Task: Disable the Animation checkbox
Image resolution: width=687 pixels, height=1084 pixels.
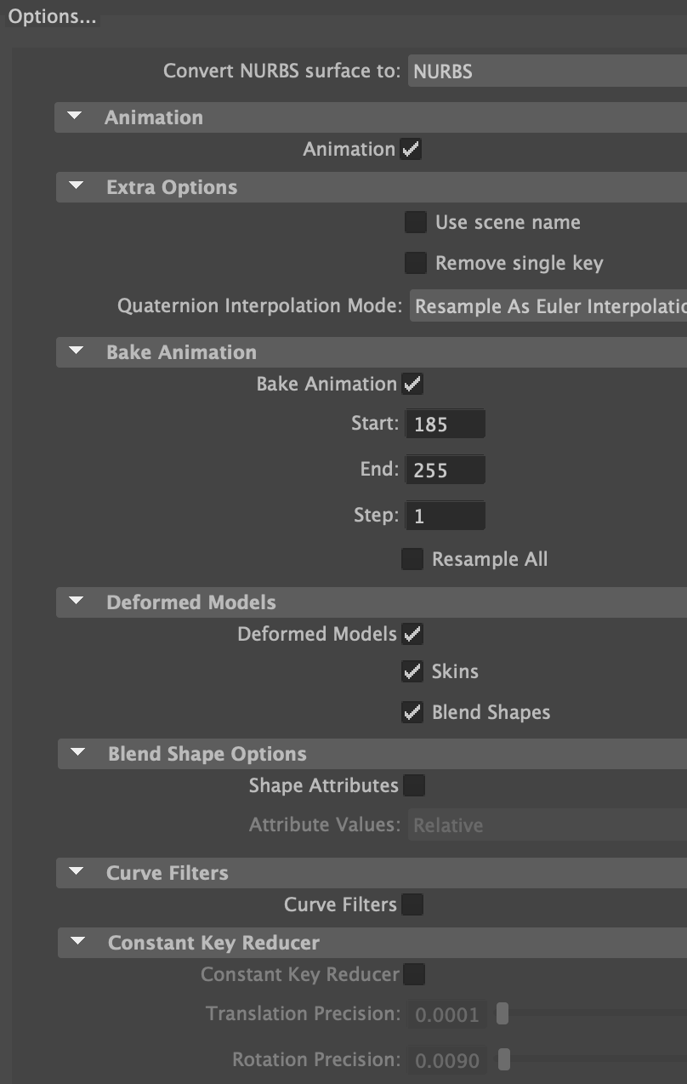Action: pos(411,149)
